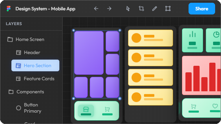Screen dimensions: 221x124
Task: Select the Crop tool
Action: (x=141, y=9)
